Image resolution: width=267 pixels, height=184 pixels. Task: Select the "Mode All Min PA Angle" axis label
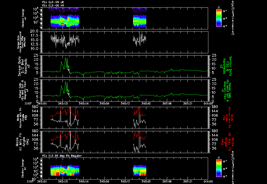[23, 142]
